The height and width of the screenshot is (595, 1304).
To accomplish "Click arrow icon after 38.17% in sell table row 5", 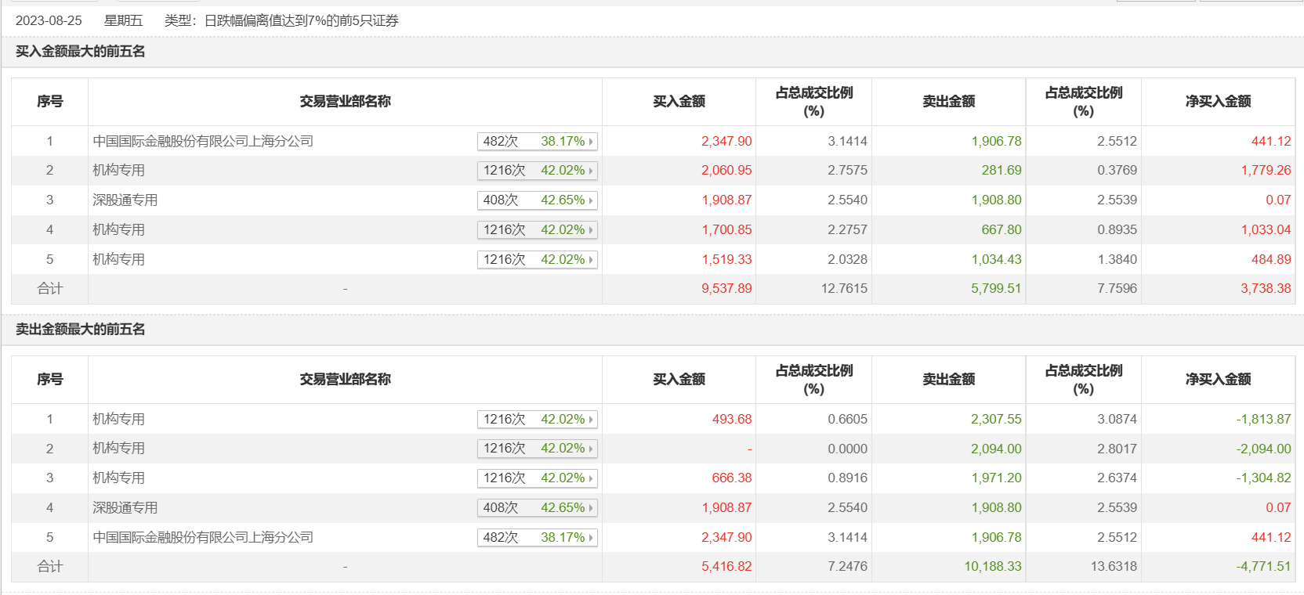I will (x=591, y=537).
